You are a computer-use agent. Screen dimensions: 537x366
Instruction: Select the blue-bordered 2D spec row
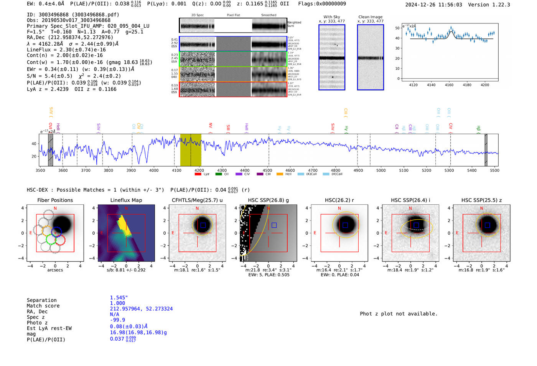click(x=233, y=44)
